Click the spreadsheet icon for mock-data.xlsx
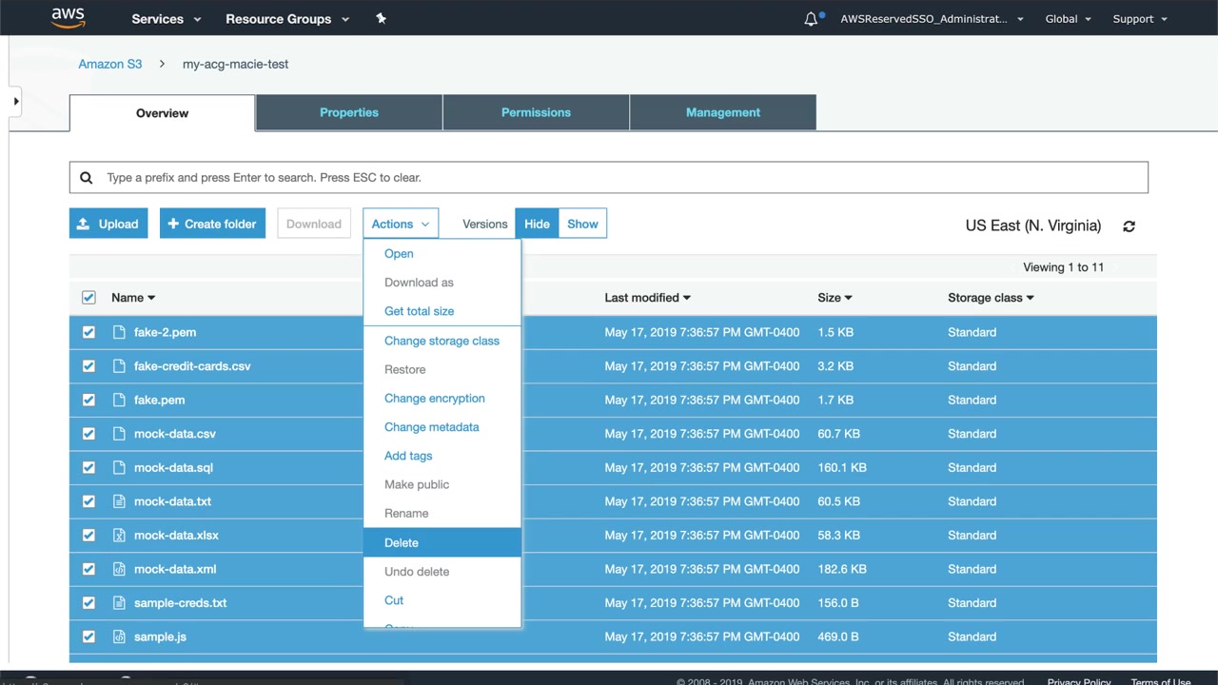1218x685 pixels. [x=119, y=536]
